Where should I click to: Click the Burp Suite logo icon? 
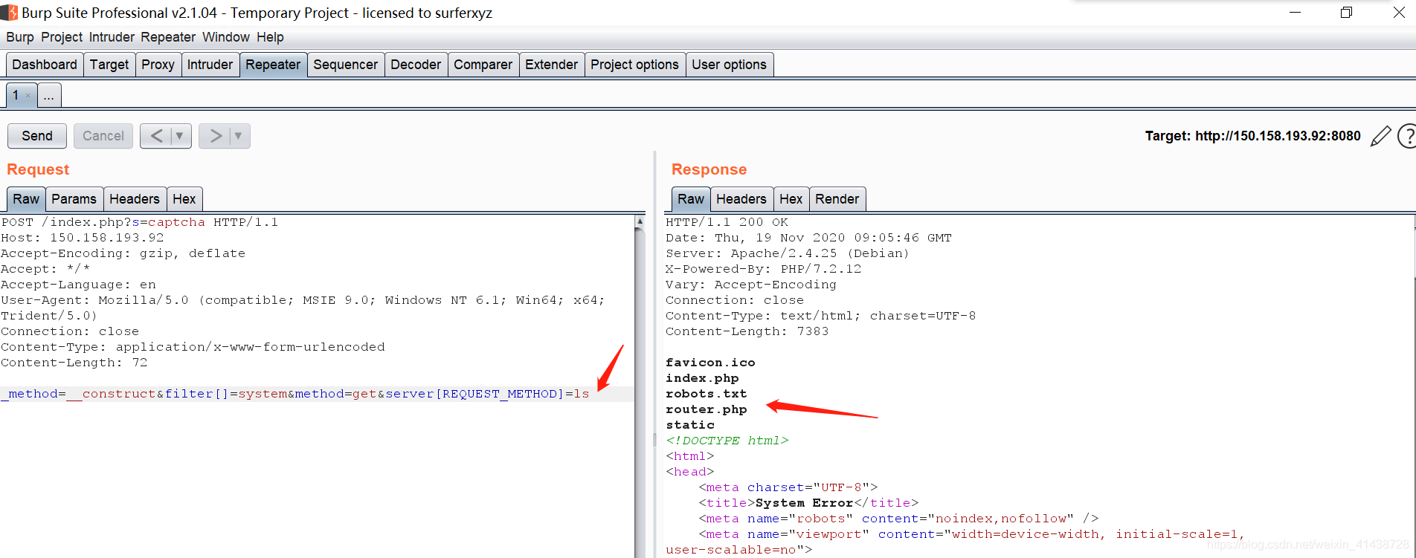pos(9,13)
